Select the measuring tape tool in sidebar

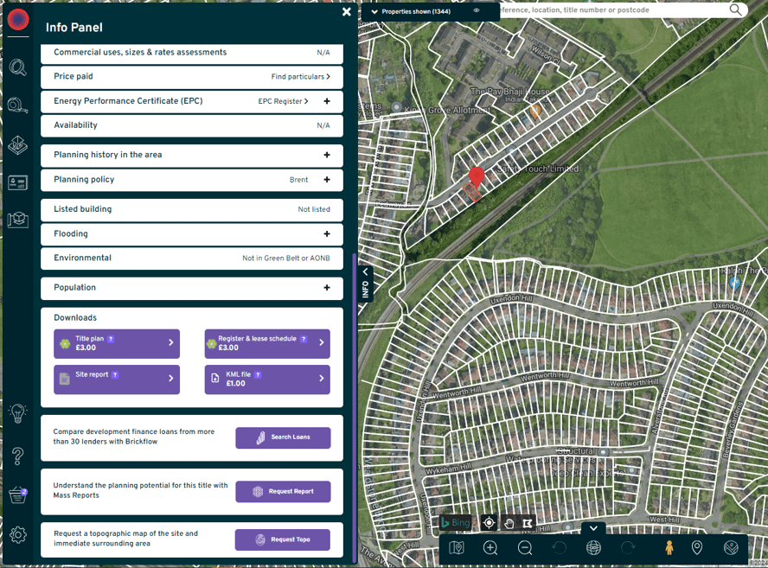(x=17, y=105)
